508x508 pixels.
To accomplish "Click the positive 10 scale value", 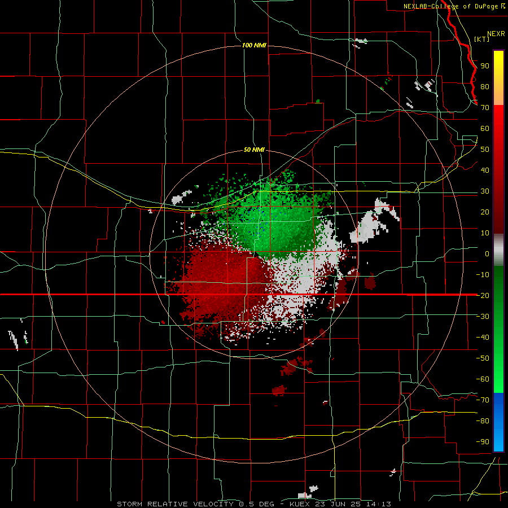I will point(485,233).
